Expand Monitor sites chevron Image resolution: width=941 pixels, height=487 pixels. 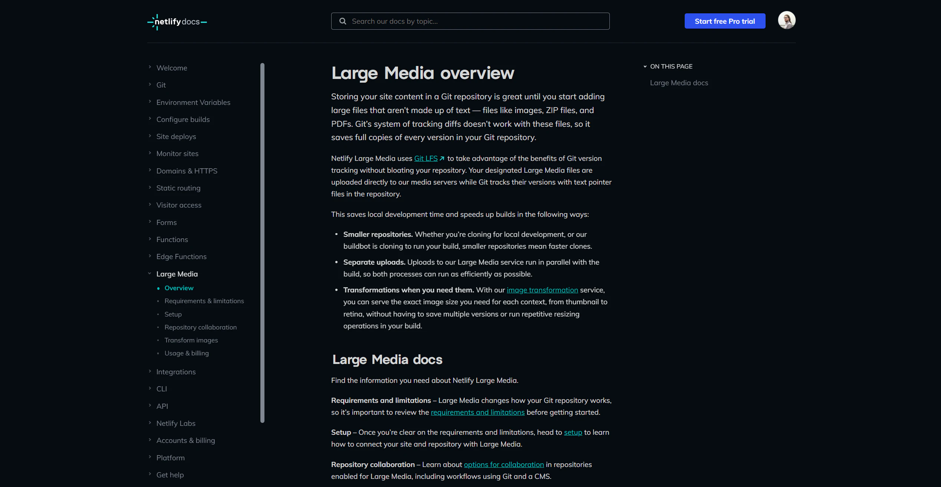150,153
